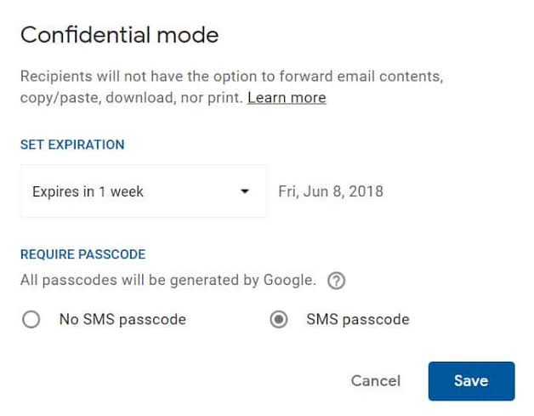Viewport: 534px width, 416px height.
Task: Click the "SMS passcode" option label text
Action: coord(357,320)
